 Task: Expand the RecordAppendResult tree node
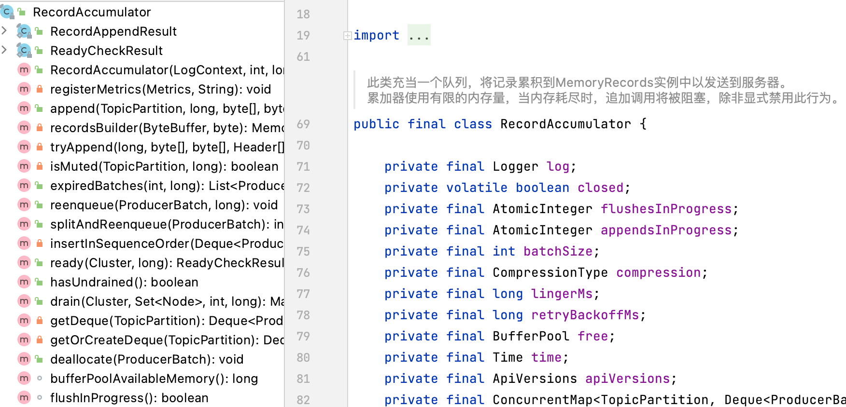point(5,31)
